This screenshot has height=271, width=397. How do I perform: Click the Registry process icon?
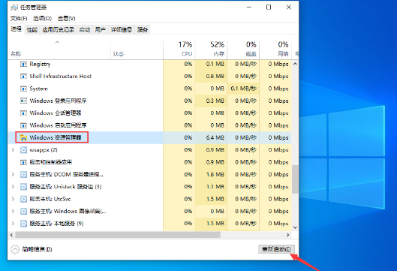point(23,65)
